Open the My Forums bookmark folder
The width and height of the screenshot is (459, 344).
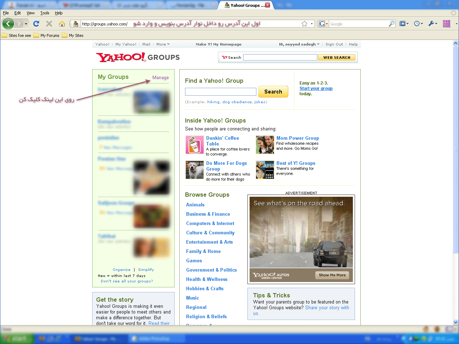pyautogui.click(x=47, y=35)
